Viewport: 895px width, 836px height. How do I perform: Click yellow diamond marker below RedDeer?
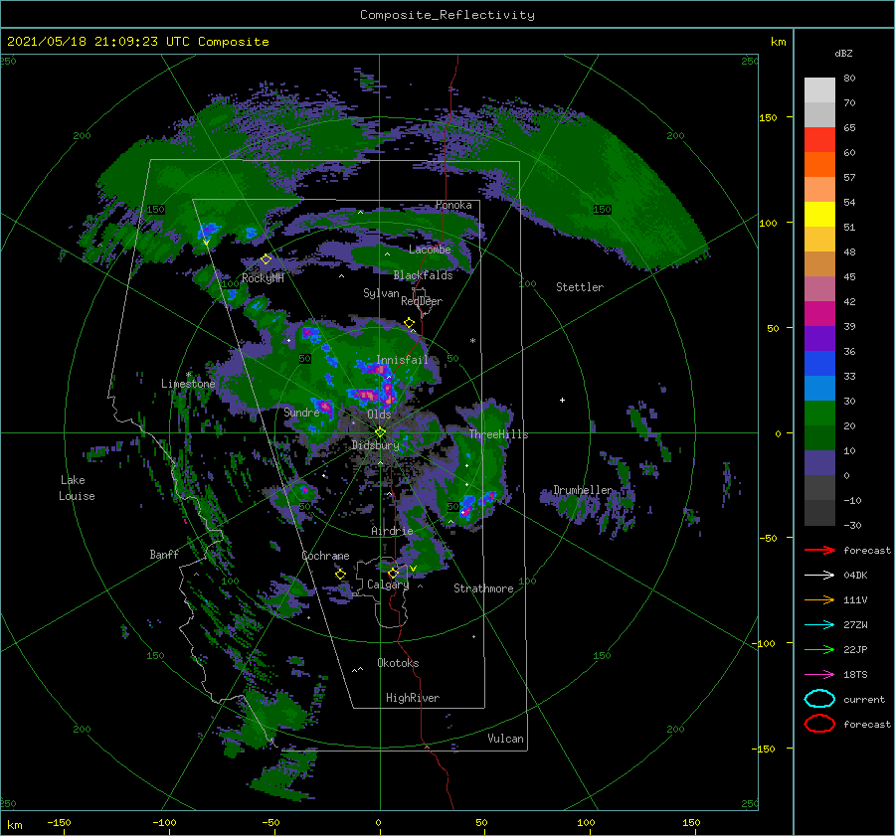pyautogui.click(x=410, y=323)
